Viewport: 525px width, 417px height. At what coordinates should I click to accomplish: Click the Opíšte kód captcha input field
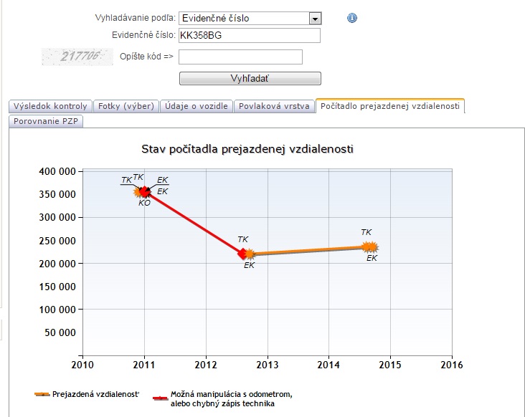click(x=240, y=57)
